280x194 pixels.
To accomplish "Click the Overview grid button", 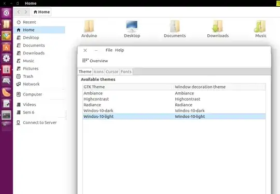I will click(95, 61).
